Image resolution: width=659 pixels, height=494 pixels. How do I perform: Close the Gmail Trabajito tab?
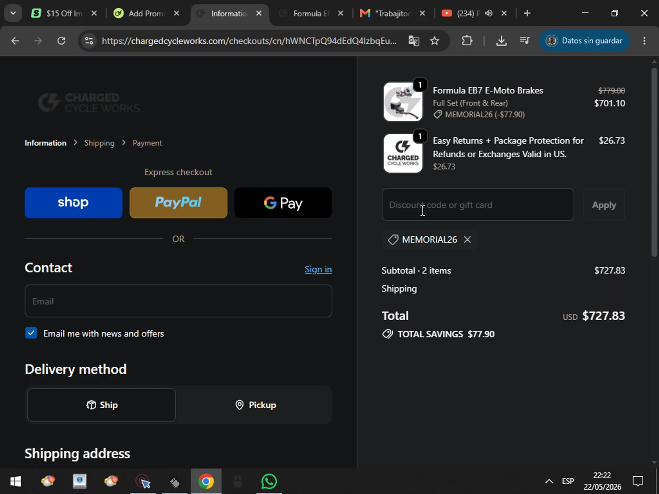click(422, 13)
